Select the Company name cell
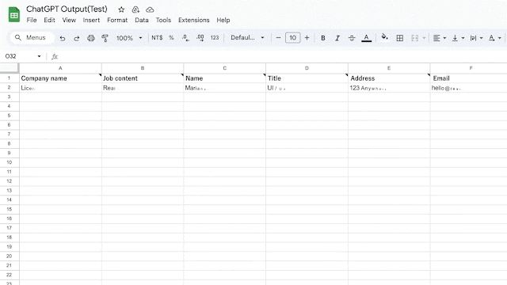 pos(60,78)
